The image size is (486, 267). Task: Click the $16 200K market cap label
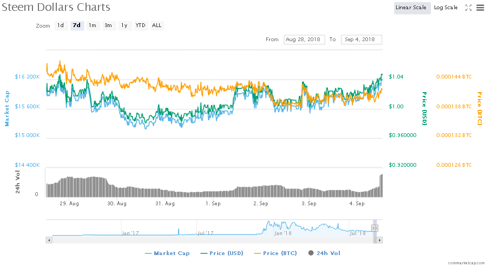pos(27,76)
